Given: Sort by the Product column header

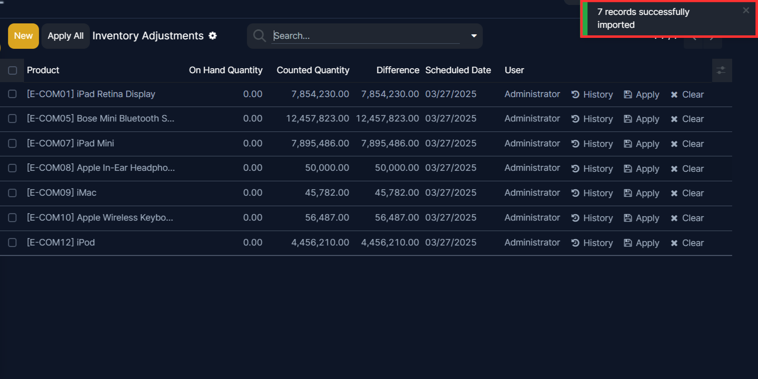Looking at the screenshot, I should point(43,70).
